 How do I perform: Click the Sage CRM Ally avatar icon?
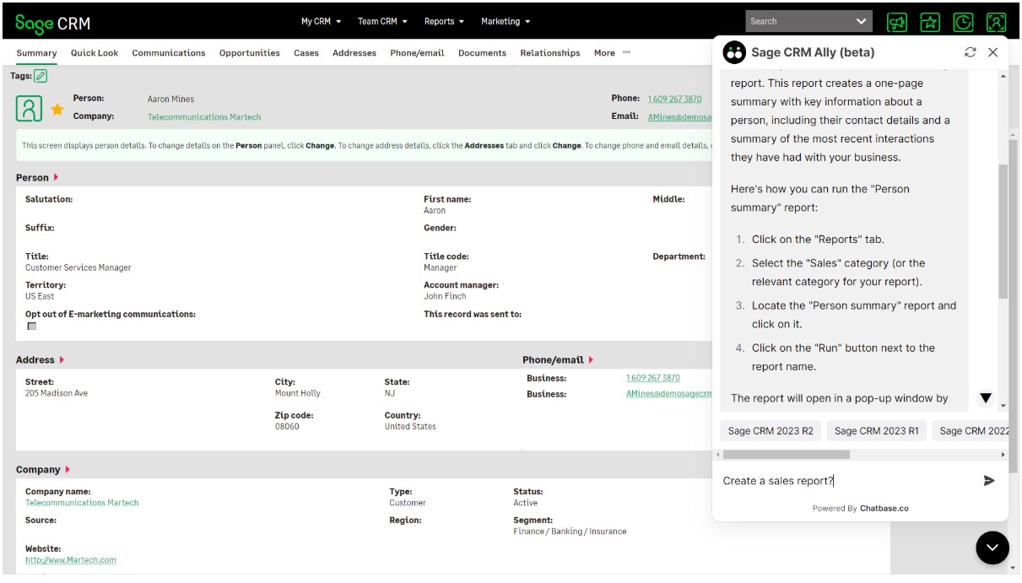click(734, 52)
